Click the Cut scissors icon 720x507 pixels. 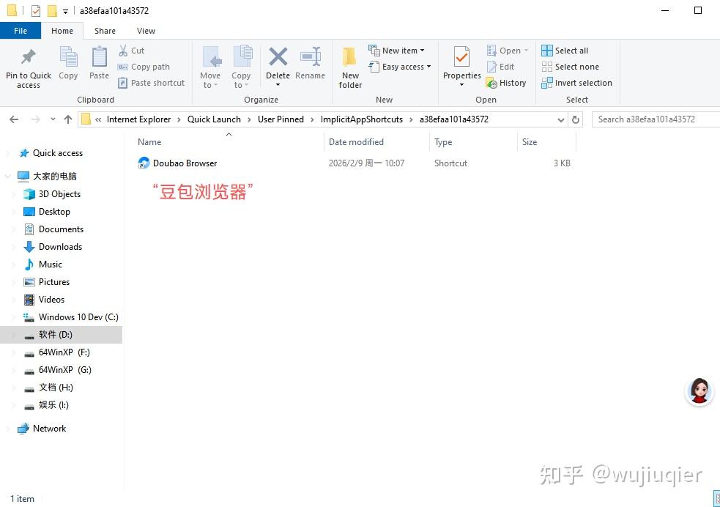click(x=123, y=51)
